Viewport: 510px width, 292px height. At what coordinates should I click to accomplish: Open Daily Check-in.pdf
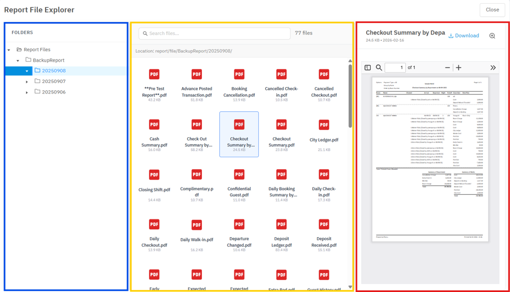(324, 184)
